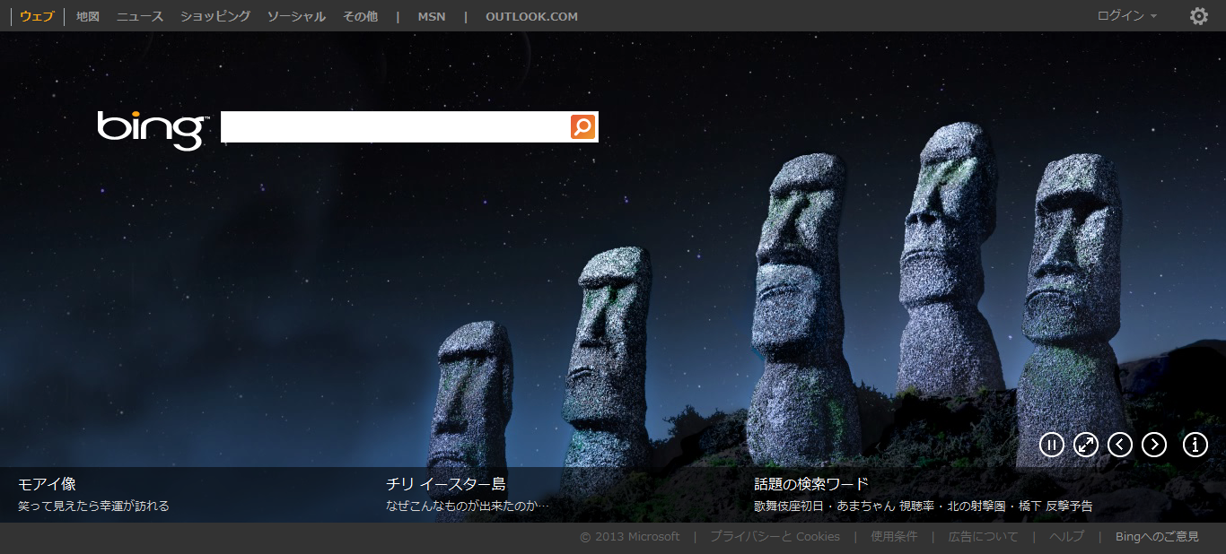This screenshot has height=554, width=1226.
Task: Click the Bing logo
Action: pos(153,129)
